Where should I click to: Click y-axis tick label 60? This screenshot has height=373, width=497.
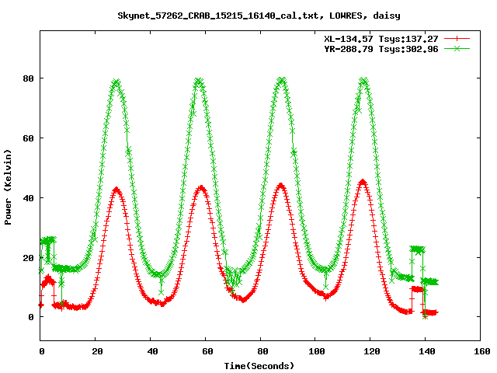28,138
